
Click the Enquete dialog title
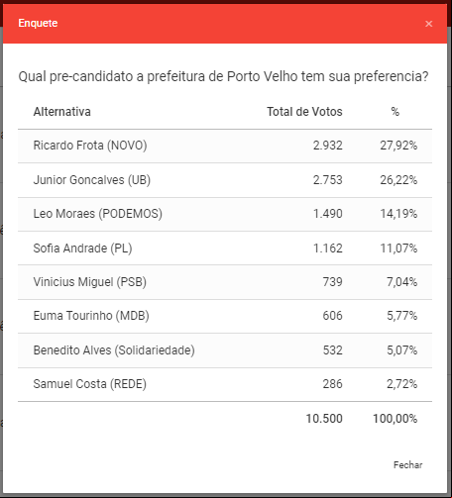[38, 23]
